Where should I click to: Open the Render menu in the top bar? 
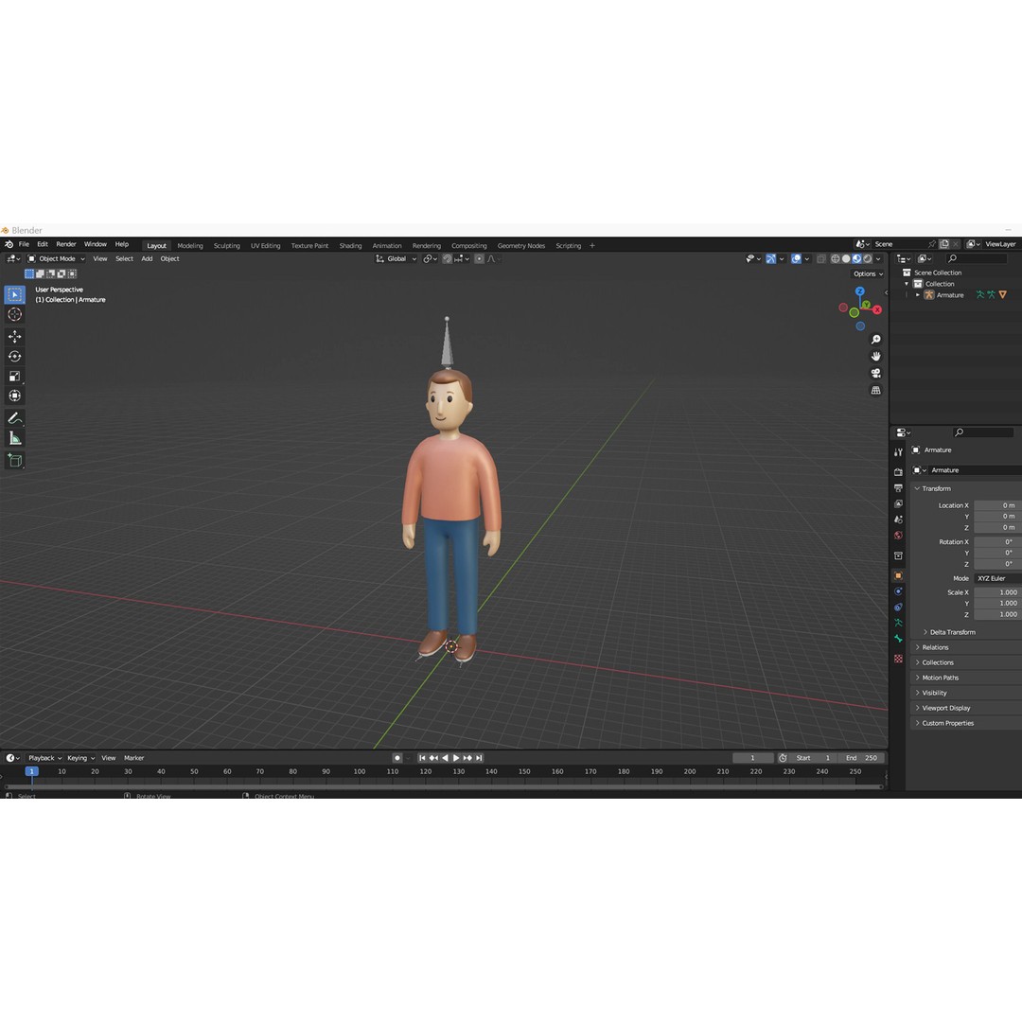click(65, 244)
